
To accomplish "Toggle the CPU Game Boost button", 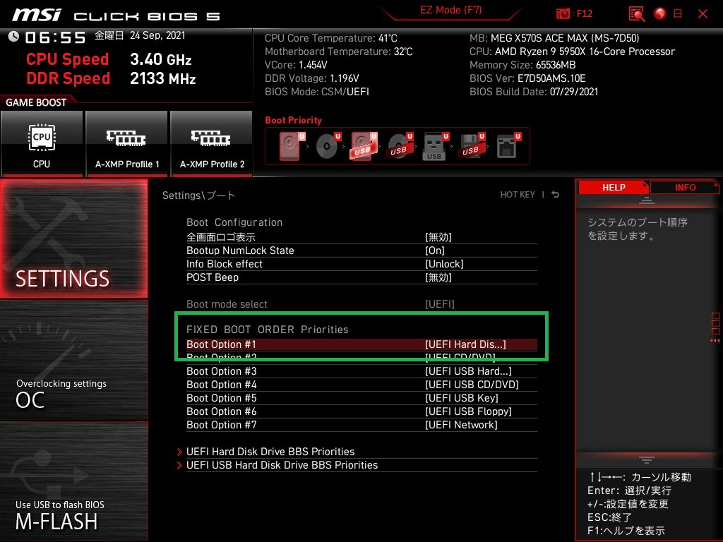I will coord(42,143).
